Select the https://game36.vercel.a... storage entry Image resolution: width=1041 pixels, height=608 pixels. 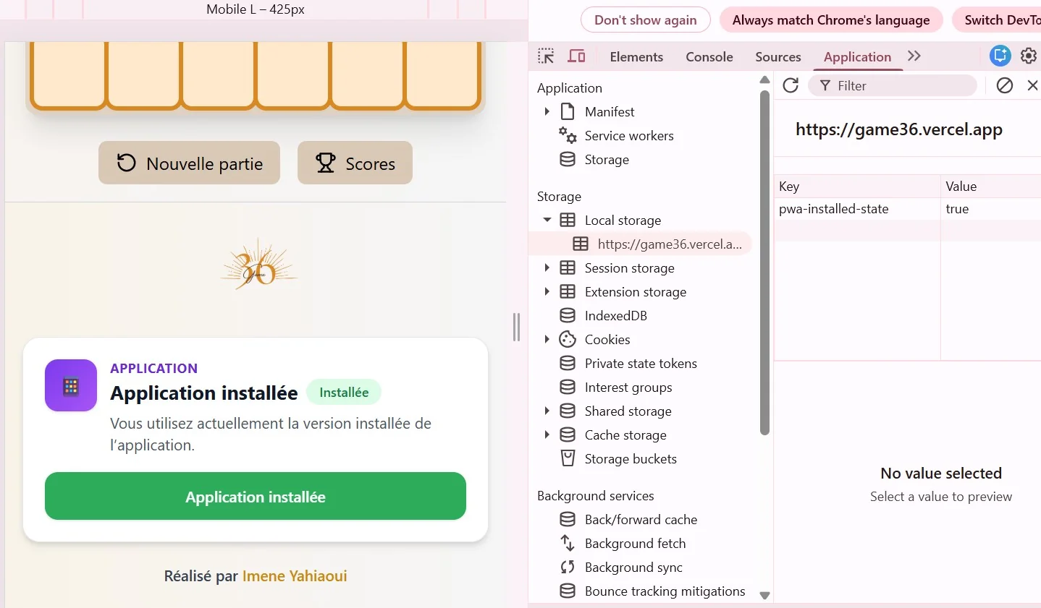click(641, 244)
